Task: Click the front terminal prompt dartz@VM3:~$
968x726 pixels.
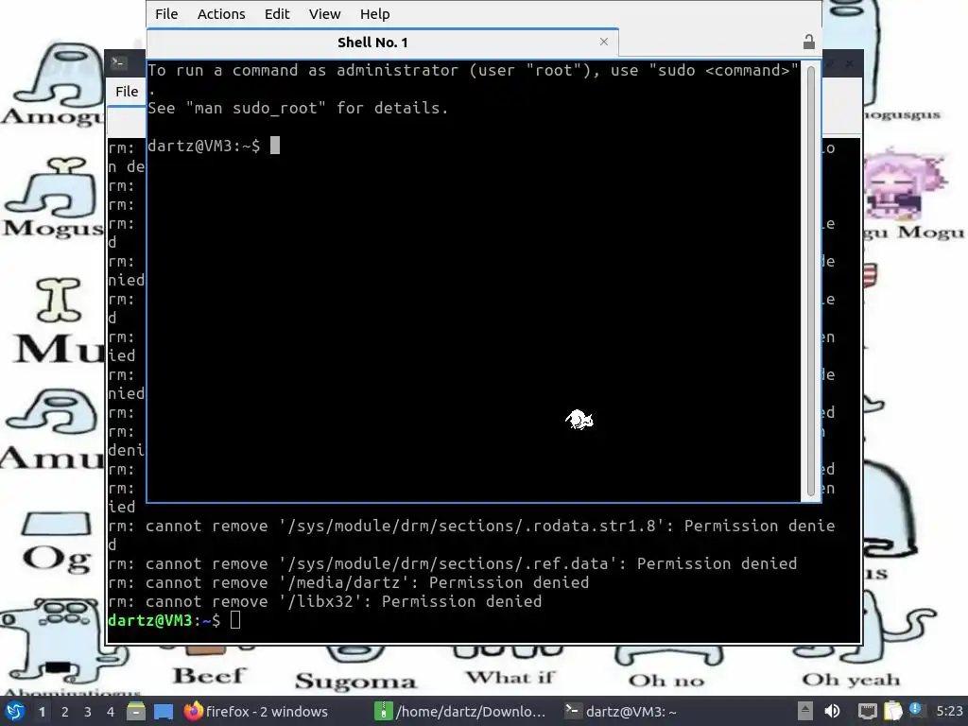Action: tap(204, 146)
